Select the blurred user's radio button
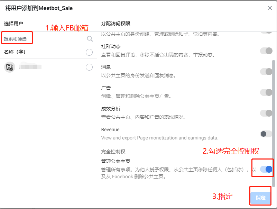 click(x=89, y=67)
